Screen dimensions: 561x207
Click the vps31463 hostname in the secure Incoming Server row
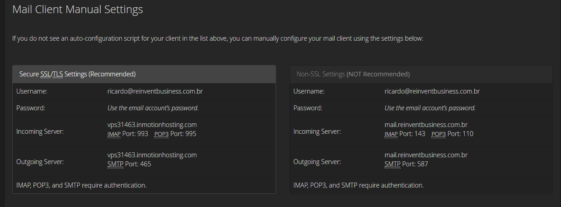pos(152,125)
